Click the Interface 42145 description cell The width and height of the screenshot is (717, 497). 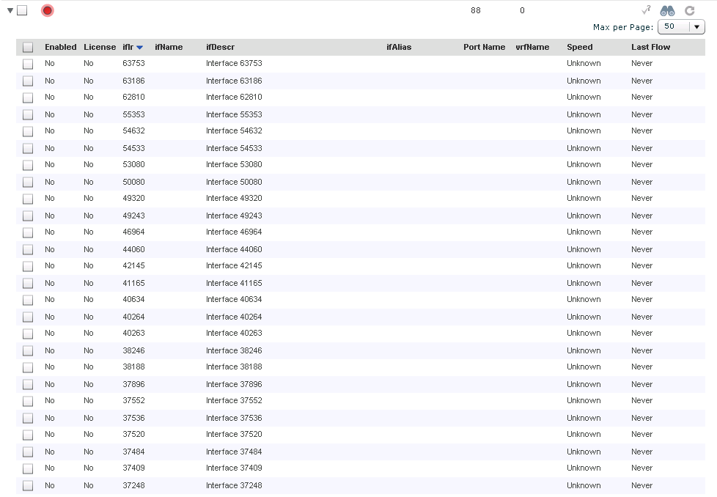(x=234, y=265)
